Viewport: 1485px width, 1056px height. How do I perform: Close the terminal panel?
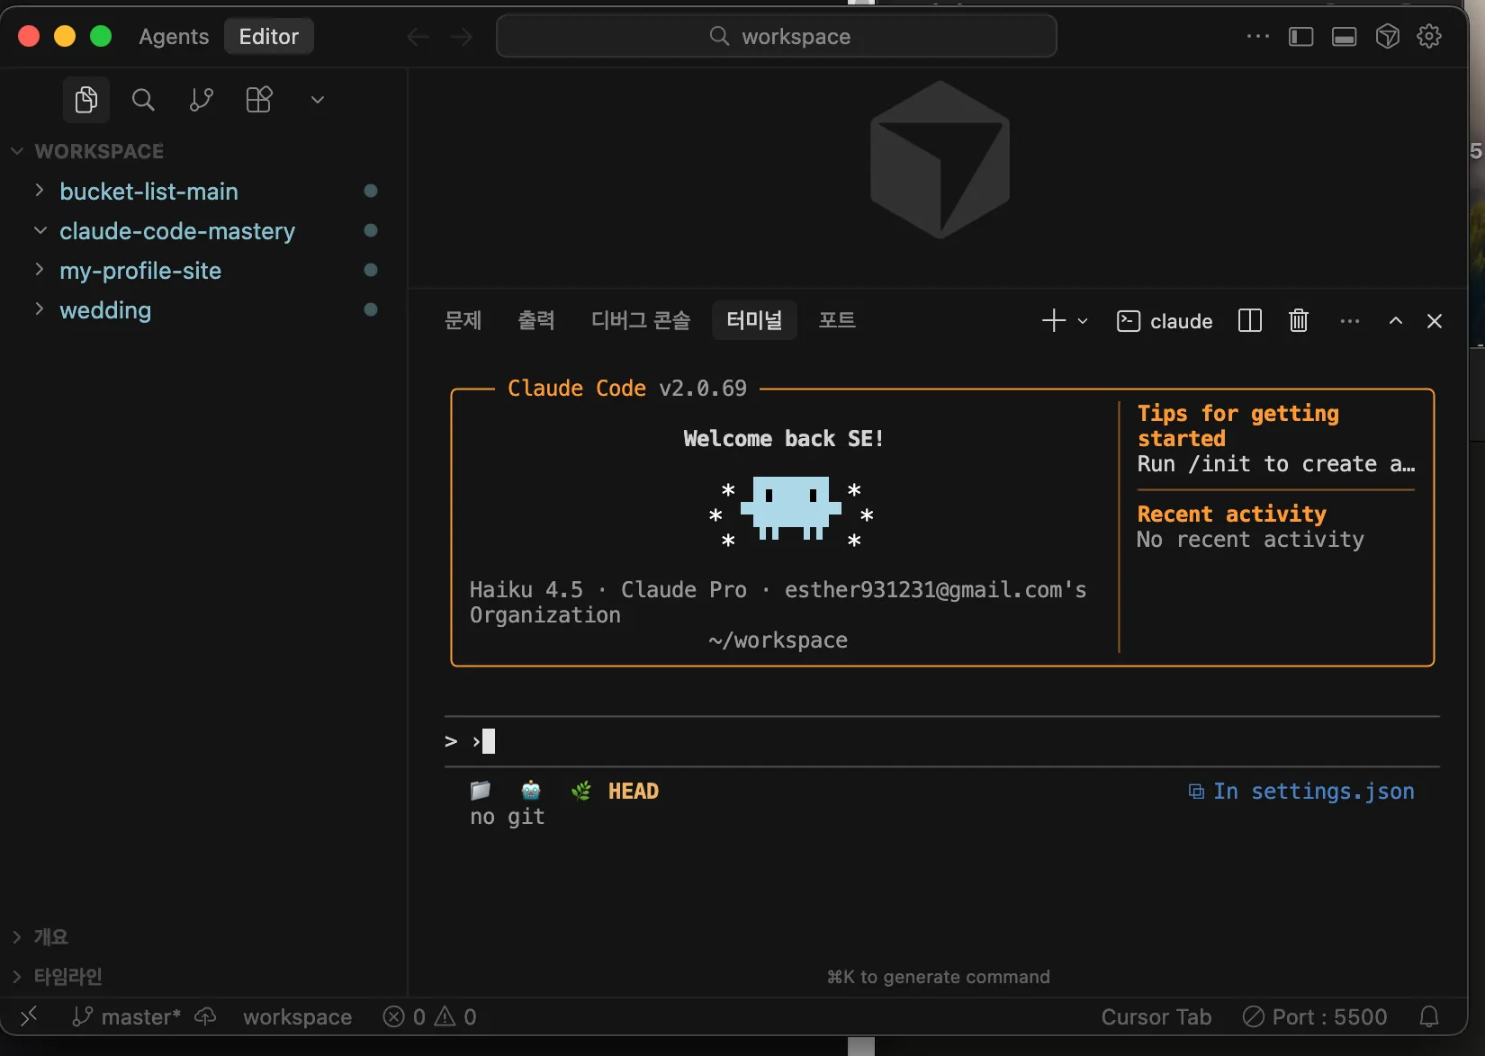[1435, 321]
